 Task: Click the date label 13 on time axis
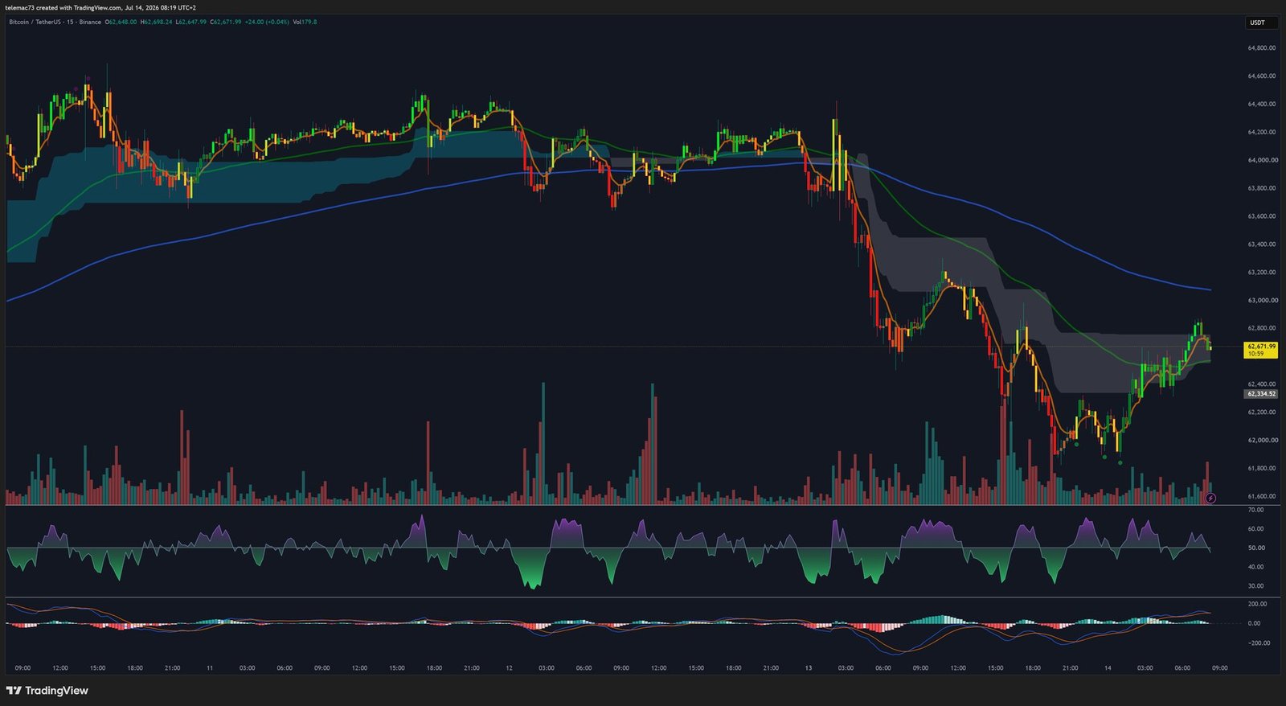809,668
